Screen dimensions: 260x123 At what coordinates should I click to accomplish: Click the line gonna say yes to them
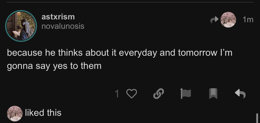54,66
